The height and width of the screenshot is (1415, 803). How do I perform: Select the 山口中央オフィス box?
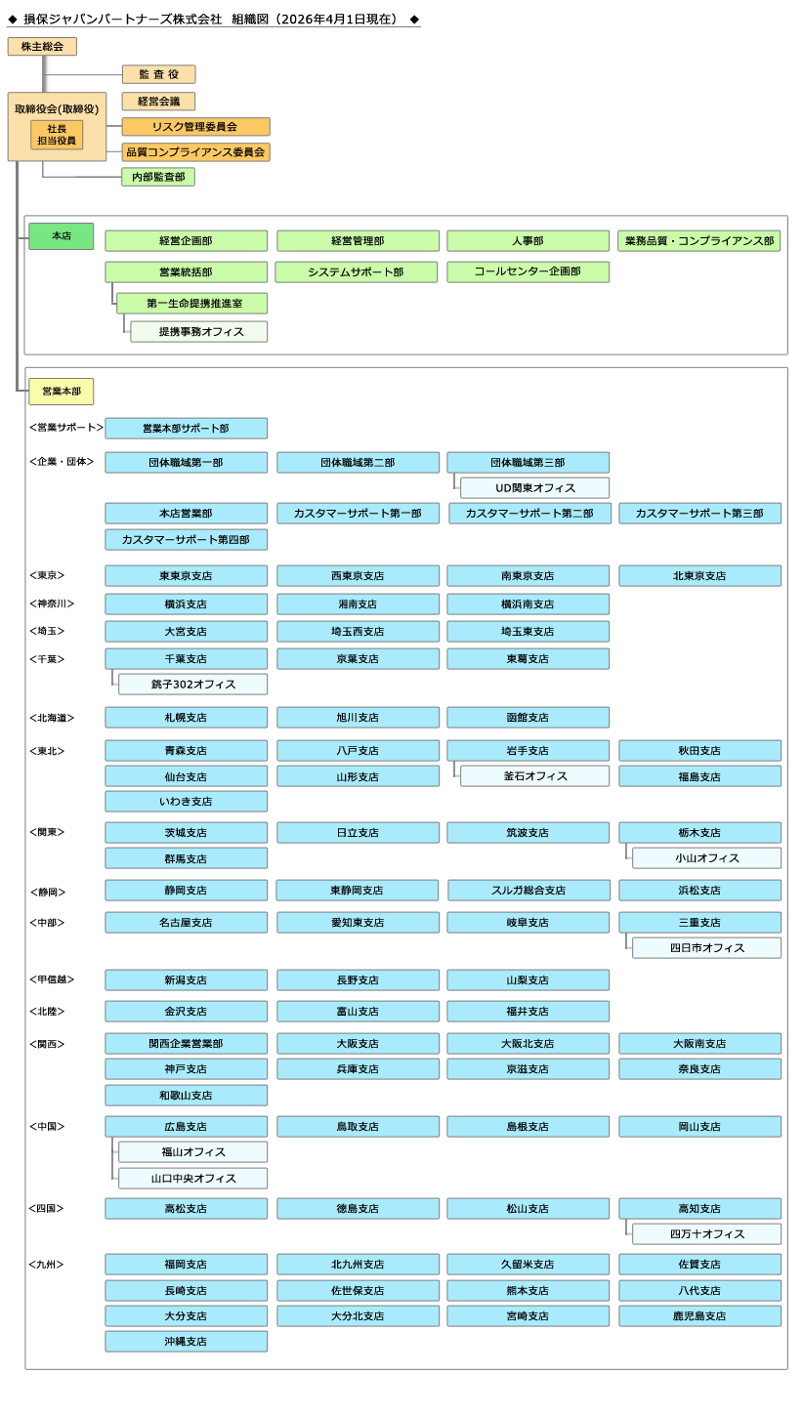coord(192,1179)
